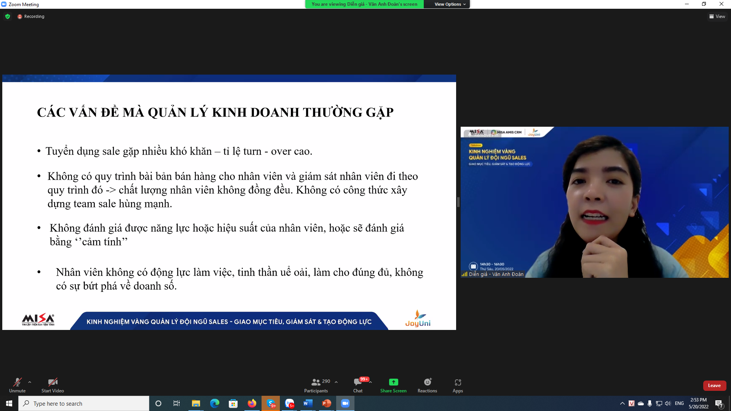Screen dimensions: 731x411
Task: Open the View Options dropdown
Action: 450,4
